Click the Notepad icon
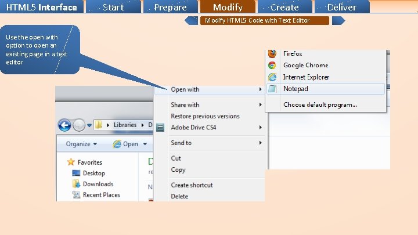418x235 pixels. 272,89
